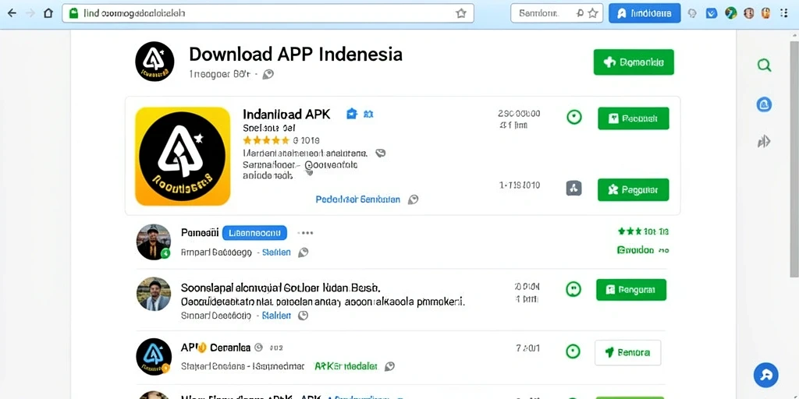Viewport: 799px width, 399px height.
Task: Click the blue tag after 'Paineaii'
Action: pyautogui.click(x=255, y=233)
